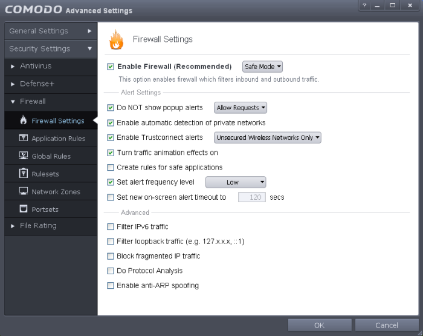Screen dimensions: 423x336
Task: Check Filter IPv6 traffic
Action: tap(111, 226)
